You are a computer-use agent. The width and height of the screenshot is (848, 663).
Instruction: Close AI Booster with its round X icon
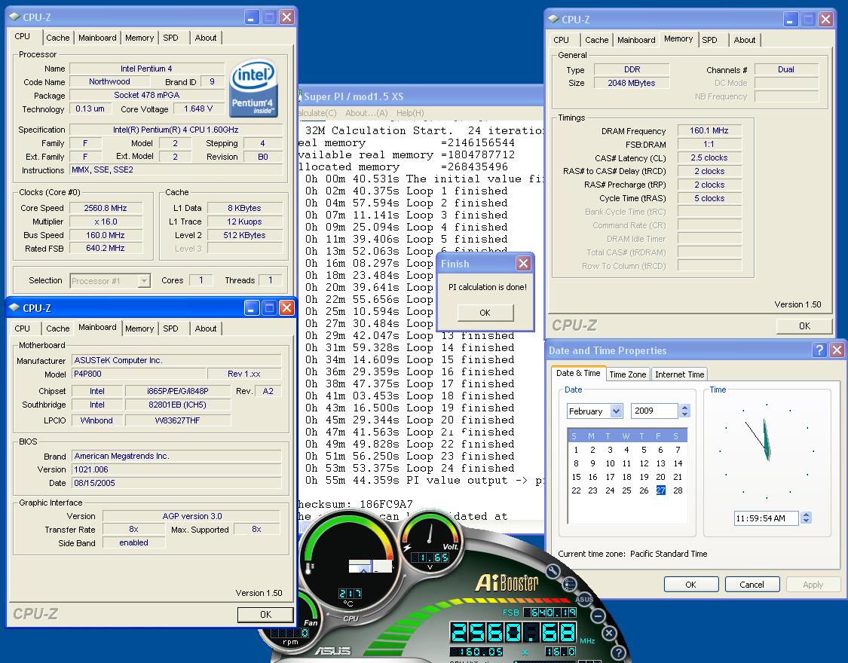coord(609,634)
